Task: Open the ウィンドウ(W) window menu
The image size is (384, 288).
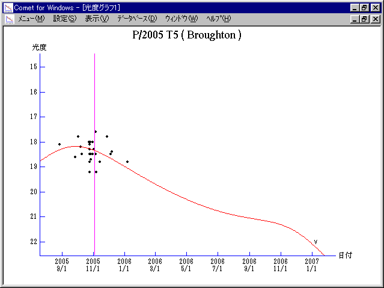Action: click(x=181, y=19)
